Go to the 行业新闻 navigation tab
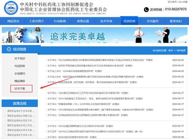The height and width of the screenshot is (139, 189). (x=60, y=21)
